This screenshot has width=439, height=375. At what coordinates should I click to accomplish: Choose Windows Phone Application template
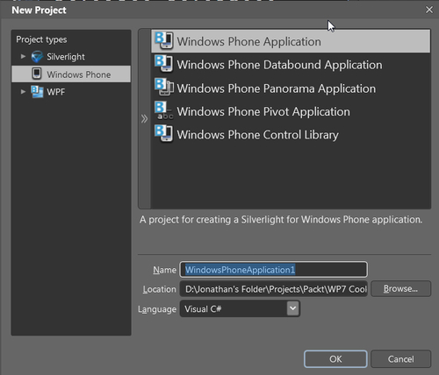click(x=291, y=41)
